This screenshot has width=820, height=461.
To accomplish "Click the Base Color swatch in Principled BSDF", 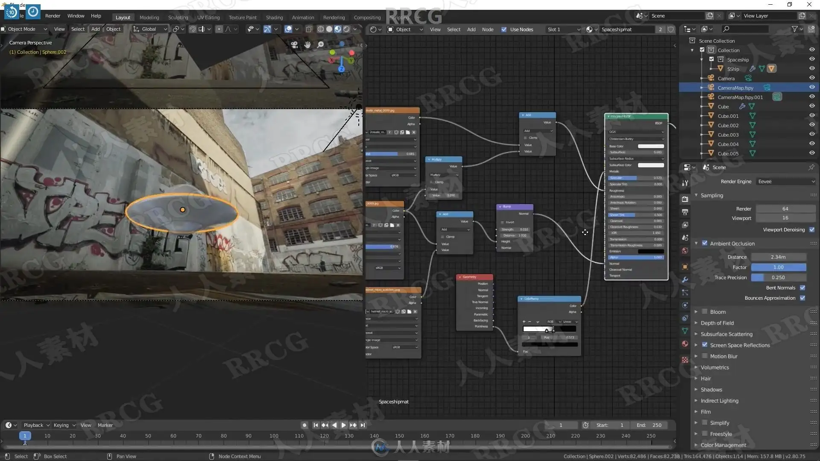I will (x=650, y=146).
